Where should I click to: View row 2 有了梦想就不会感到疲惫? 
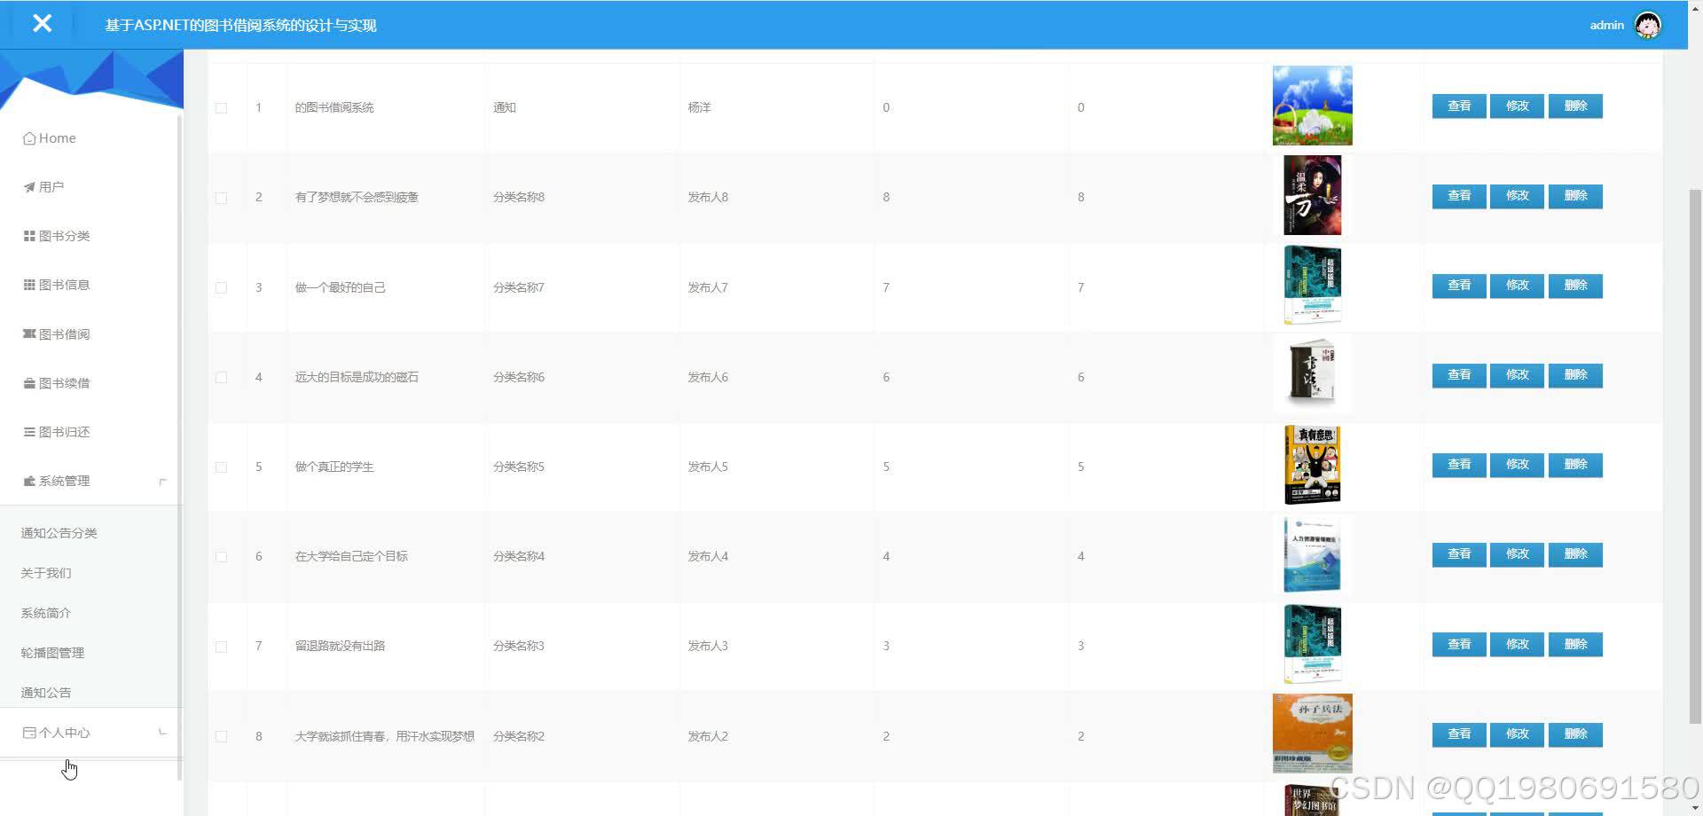point(1459,196)
